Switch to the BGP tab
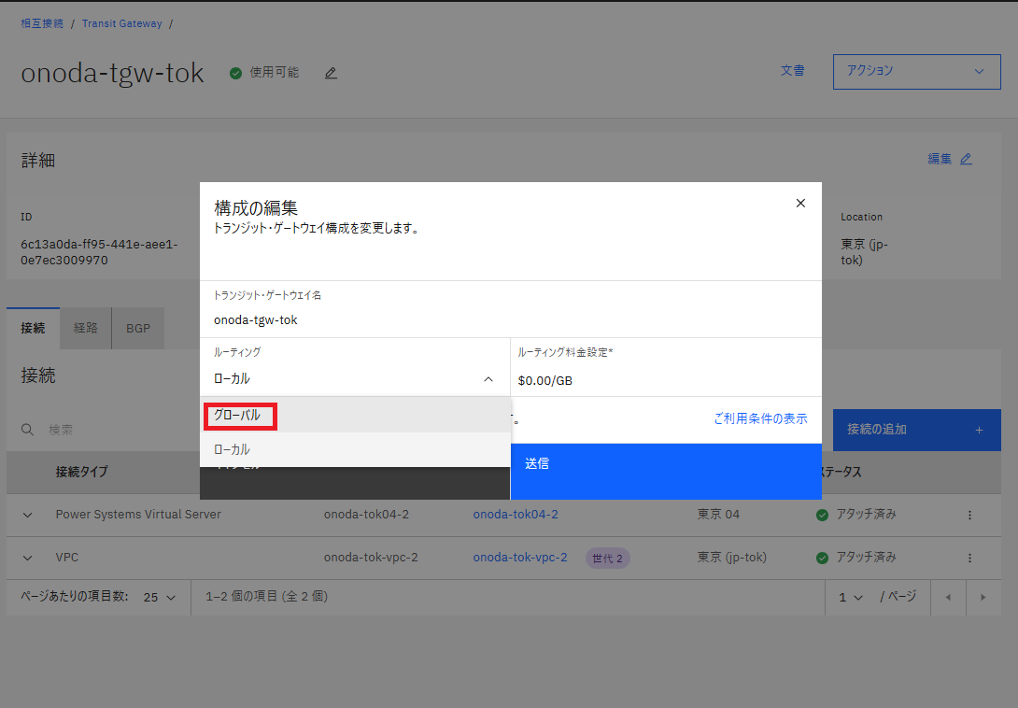Screen dimensions: 1018x708 [138, 329]
